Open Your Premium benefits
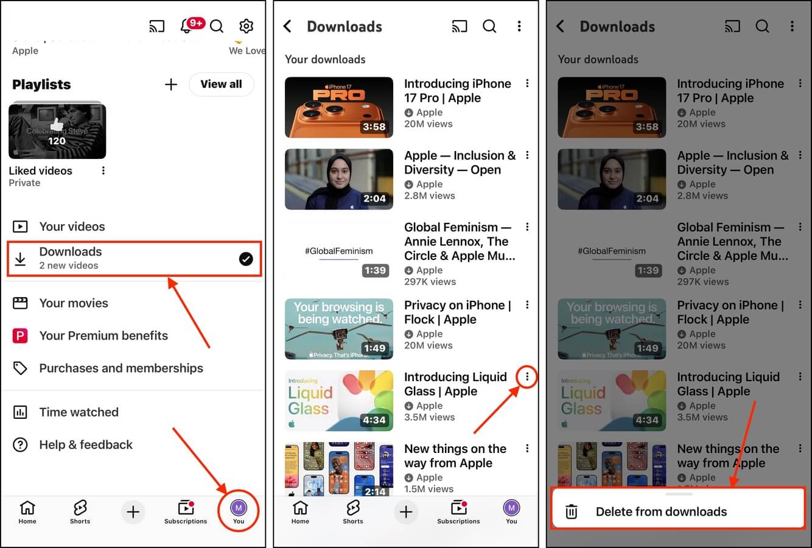 [x=103, y=335]
